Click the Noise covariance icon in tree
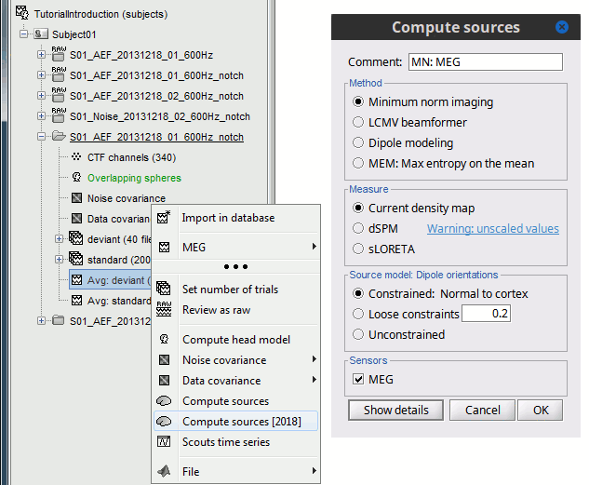Viewport: 589px width, 485px height. pos(75,198)
